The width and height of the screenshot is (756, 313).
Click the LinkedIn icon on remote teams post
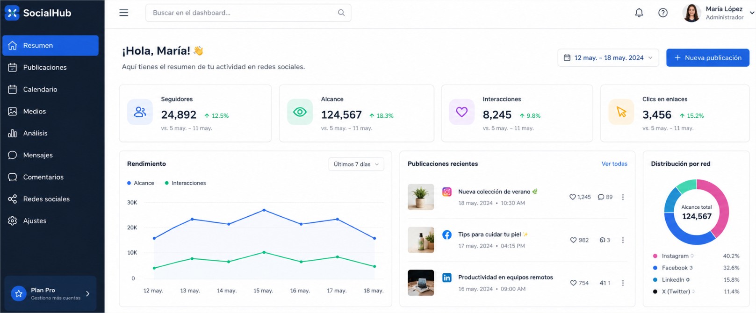point(447,277)
